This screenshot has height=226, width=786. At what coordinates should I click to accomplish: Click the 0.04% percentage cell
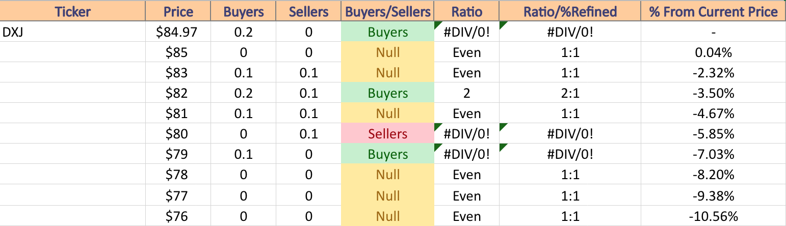point(714,52)
